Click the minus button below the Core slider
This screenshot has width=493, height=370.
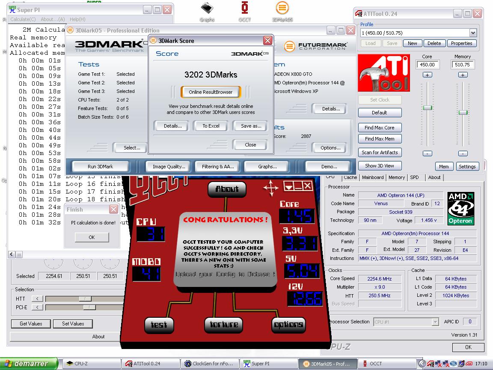click(427, 154)
